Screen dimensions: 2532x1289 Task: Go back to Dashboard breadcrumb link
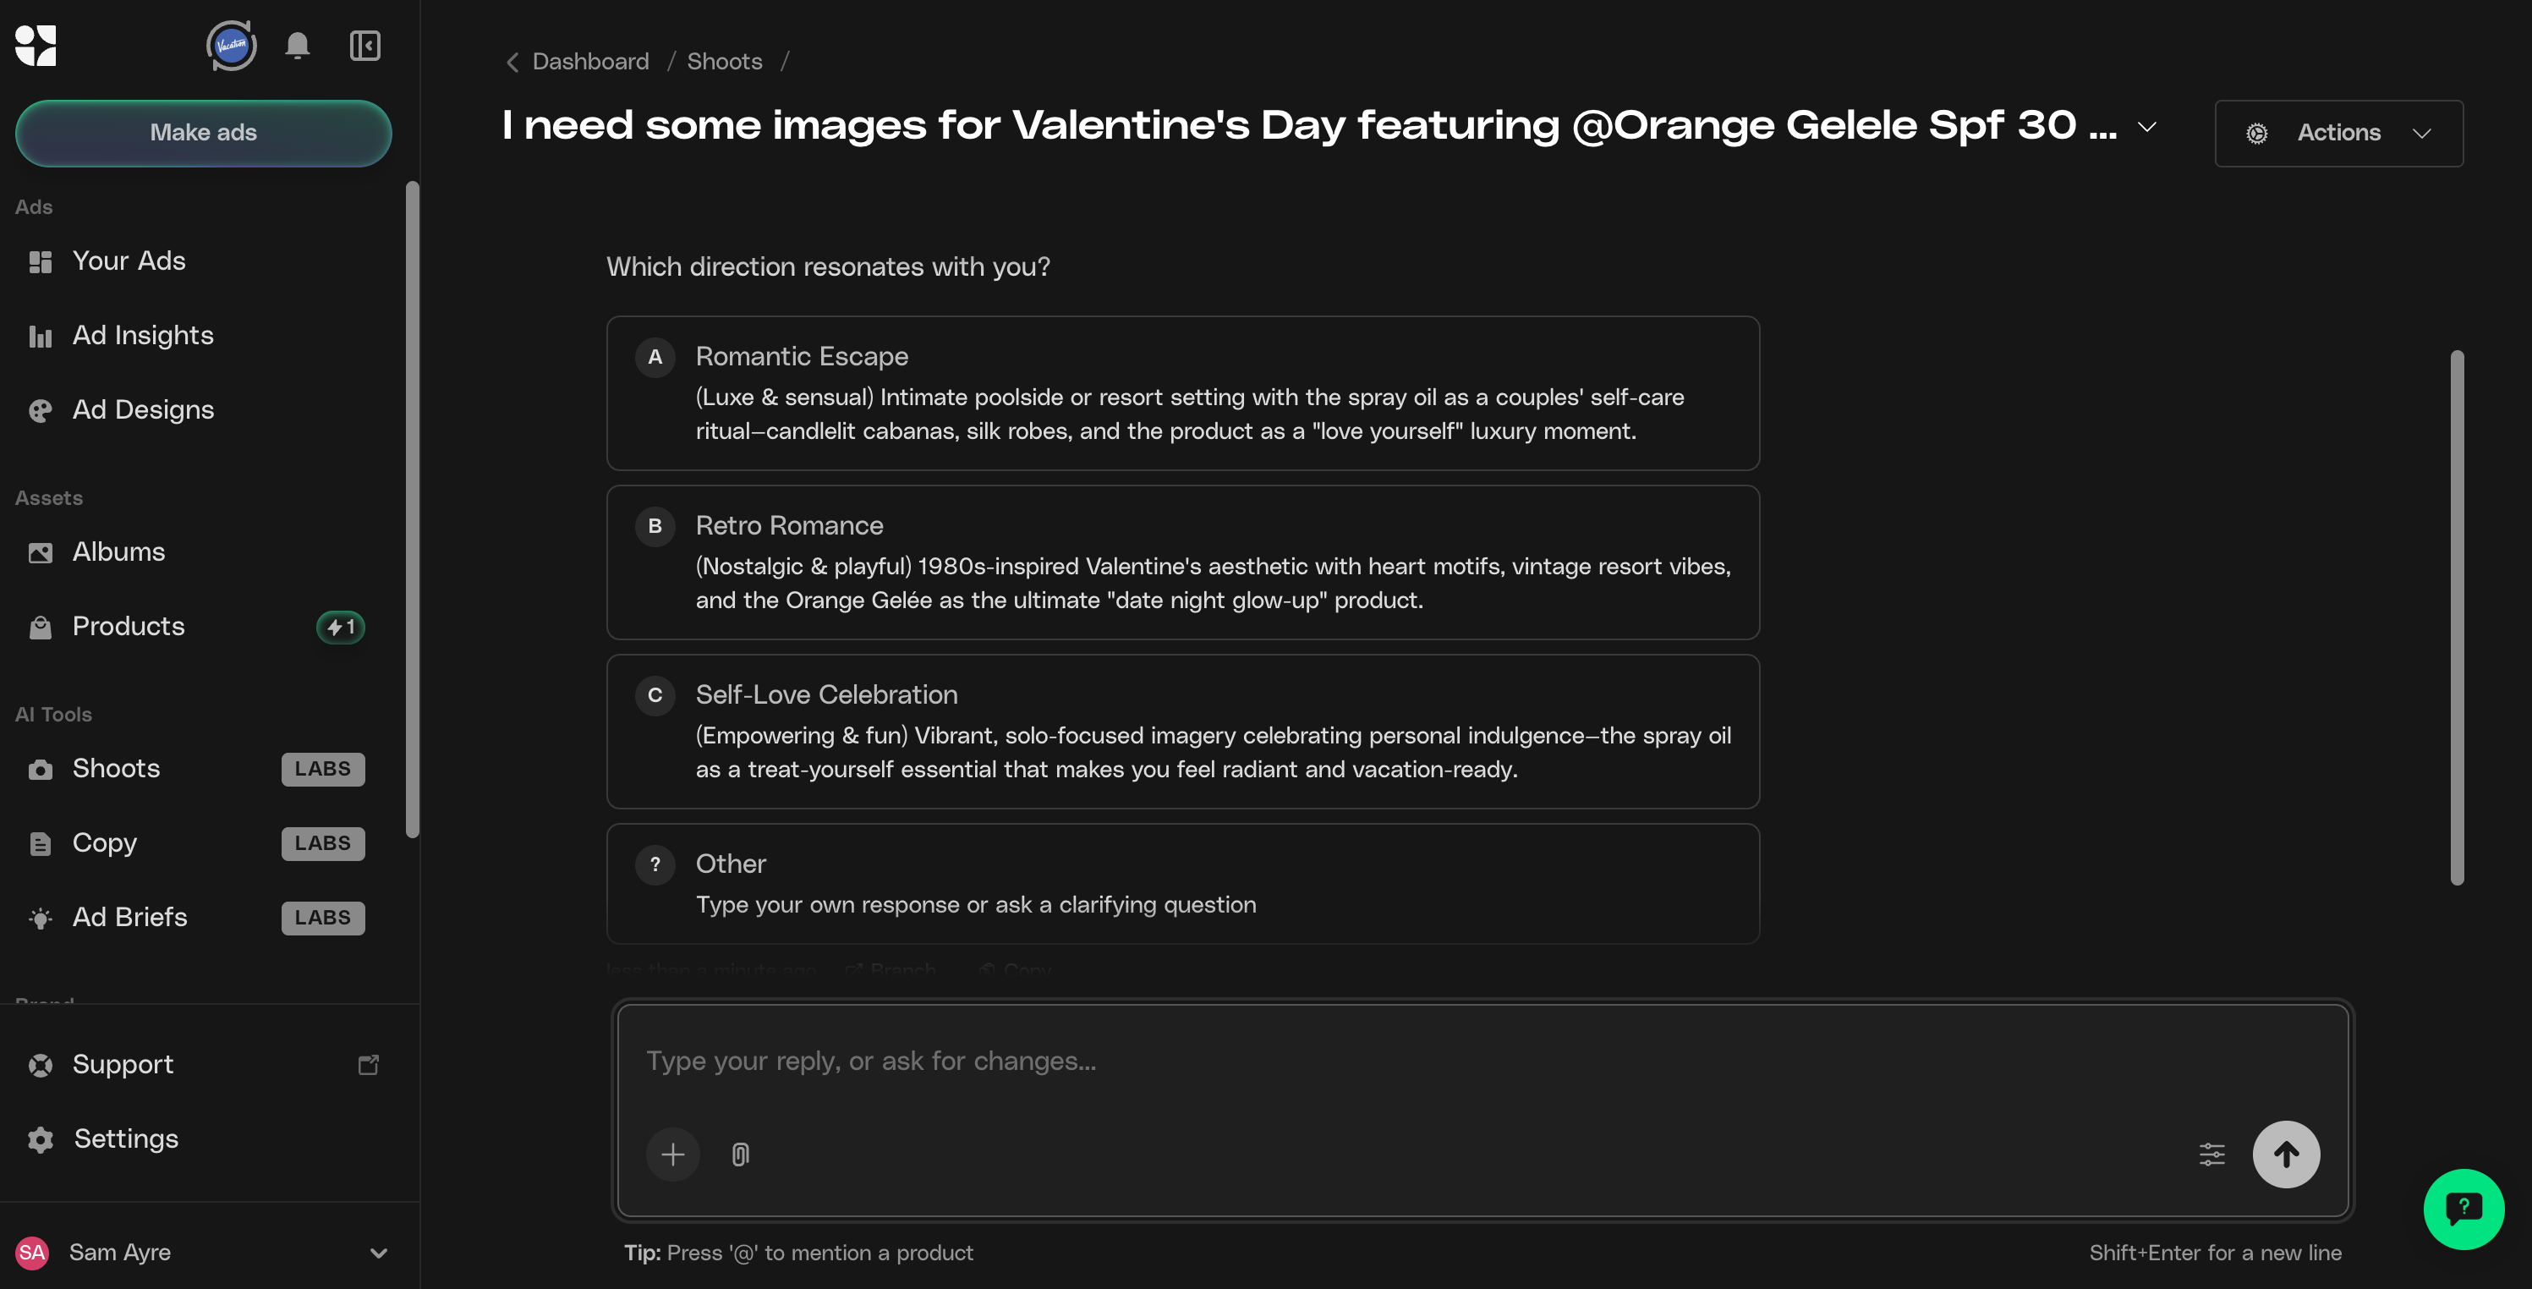[589, 61]
